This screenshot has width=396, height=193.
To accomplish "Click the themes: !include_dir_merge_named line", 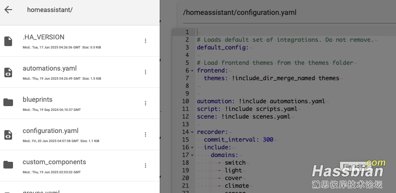I will coord(272,78).
